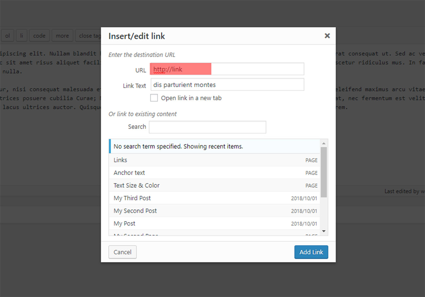The height and width of the screenshot is (297, 425).
Task: Pick My Third Post from results
Action: pyautogui.click(x=214, y=198)
